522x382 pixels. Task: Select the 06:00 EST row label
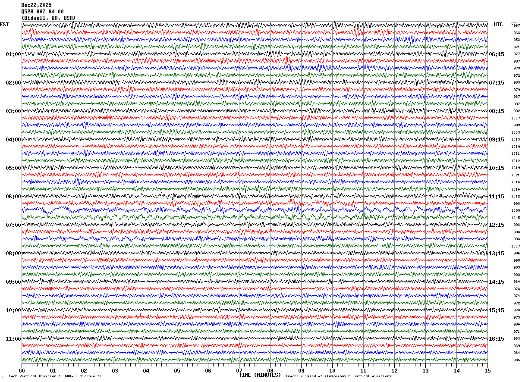click(x=13, y=197)
